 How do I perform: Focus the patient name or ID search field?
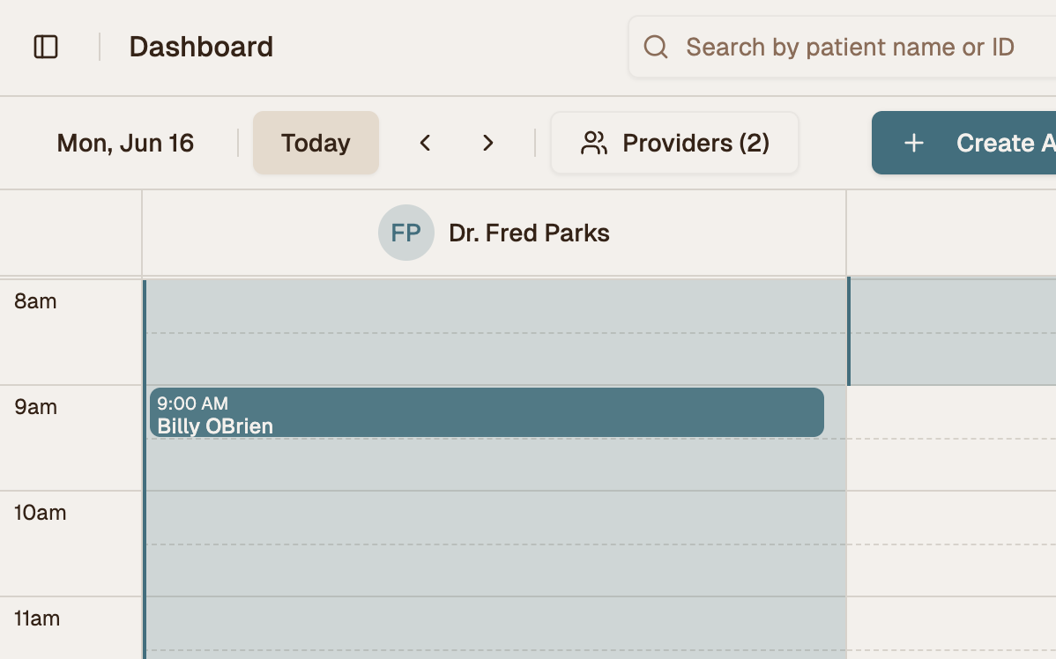click(x=843, y=47)
